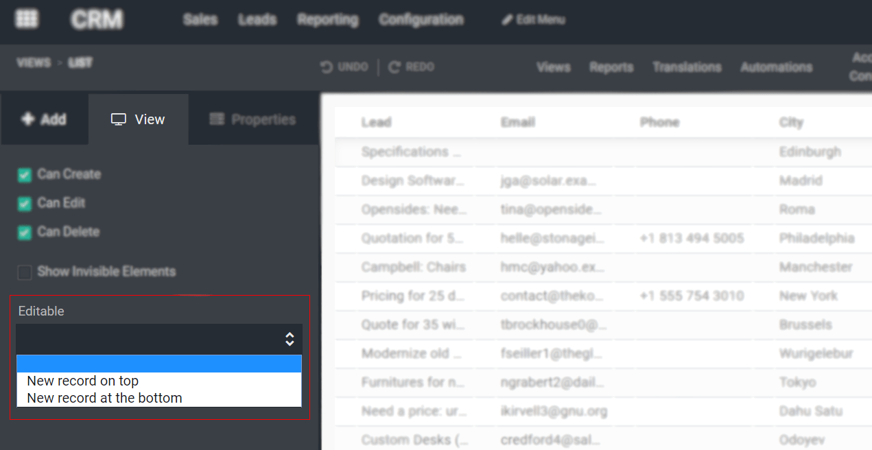This screenshot has width=872, height=450.
Task: Open the apps grid launcher
Action: (27, 19)
